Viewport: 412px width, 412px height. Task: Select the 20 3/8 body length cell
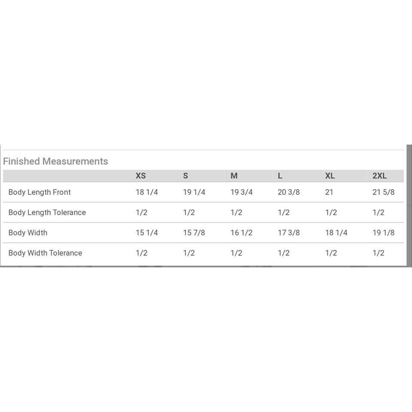289,192
